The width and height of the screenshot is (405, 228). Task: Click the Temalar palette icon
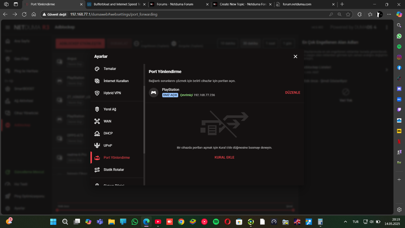(x=97, y=69)
